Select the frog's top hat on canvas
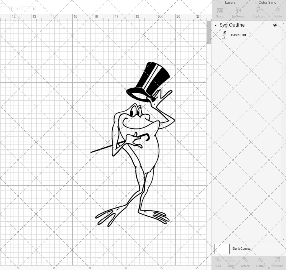The height and width of the screenshot is (270, 286). (148, 81)
